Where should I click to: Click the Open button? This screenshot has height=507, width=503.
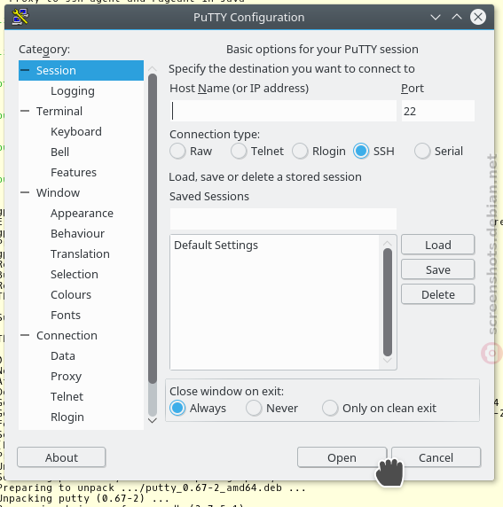(x=342, y=457)
